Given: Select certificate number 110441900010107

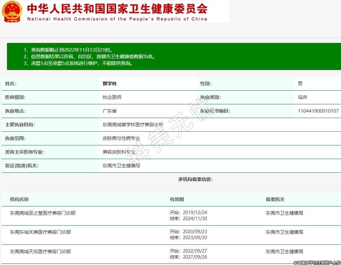Looking at the screenshot, I should pyautogui.click(x=318, y=111).
